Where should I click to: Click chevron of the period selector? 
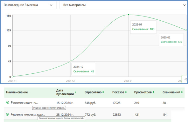(51, 5)
